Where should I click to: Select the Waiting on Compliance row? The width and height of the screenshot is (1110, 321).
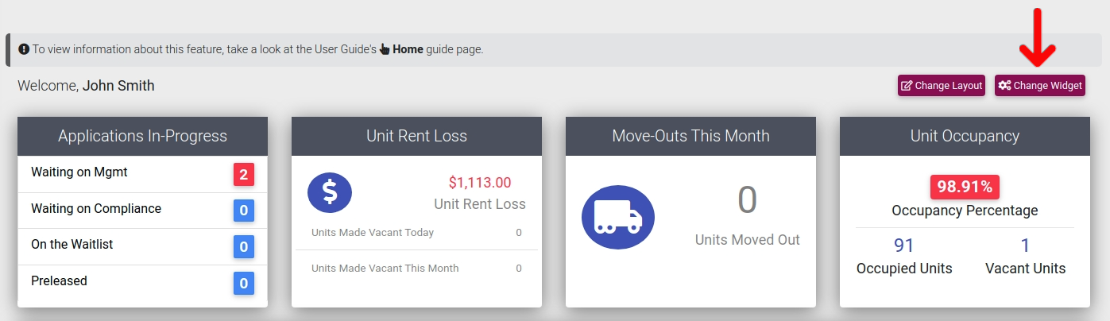pyautogui.click(x=142, y=211)
